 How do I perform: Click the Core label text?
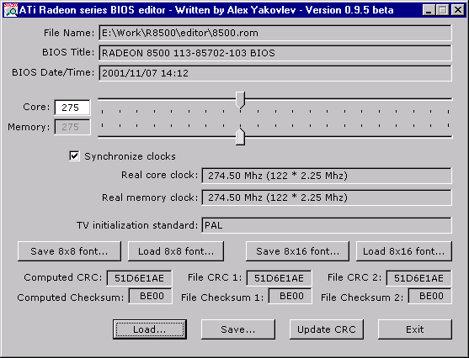36,107
